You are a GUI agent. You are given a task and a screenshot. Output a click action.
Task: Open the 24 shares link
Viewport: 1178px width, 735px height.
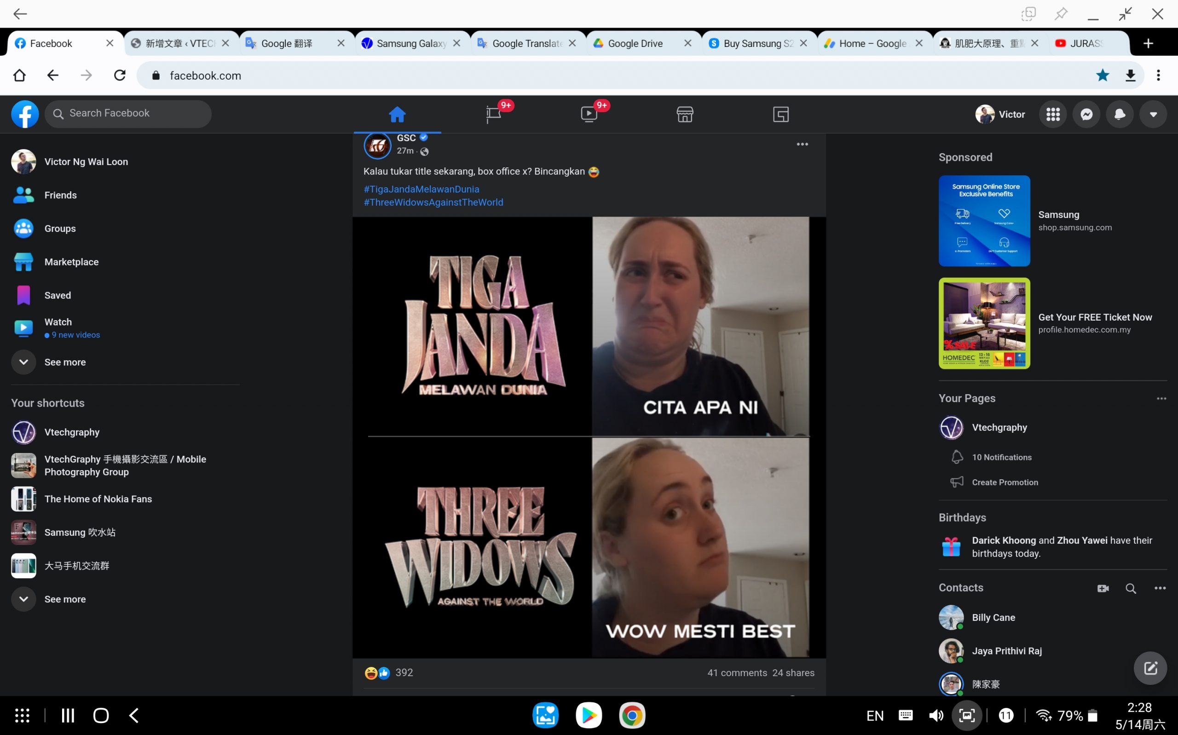click(x=793, y=673)
